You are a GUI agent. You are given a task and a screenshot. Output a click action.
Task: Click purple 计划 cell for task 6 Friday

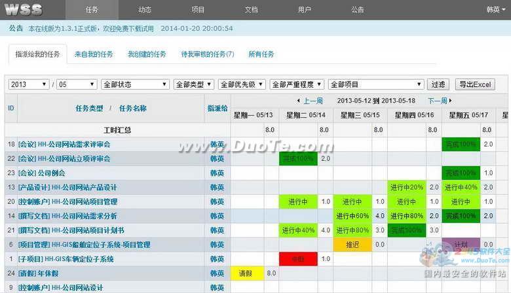(x=461, y=245)
